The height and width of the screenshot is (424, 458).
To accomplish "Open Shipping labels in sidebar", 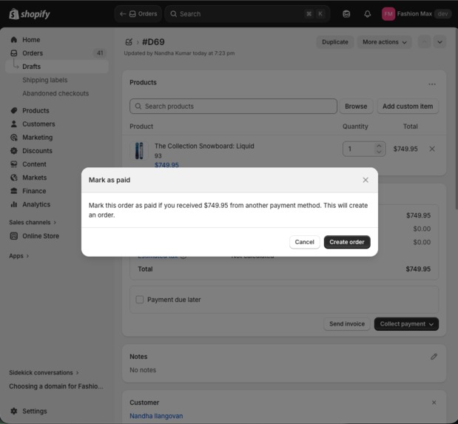I will [x=44, y=80].
